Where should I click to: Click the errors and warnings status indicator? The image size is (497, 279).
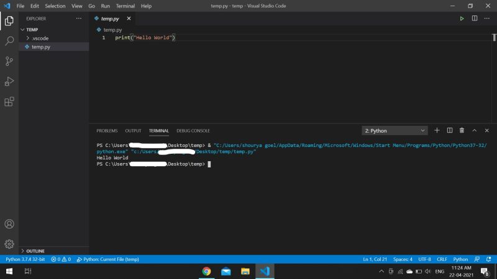61,259
